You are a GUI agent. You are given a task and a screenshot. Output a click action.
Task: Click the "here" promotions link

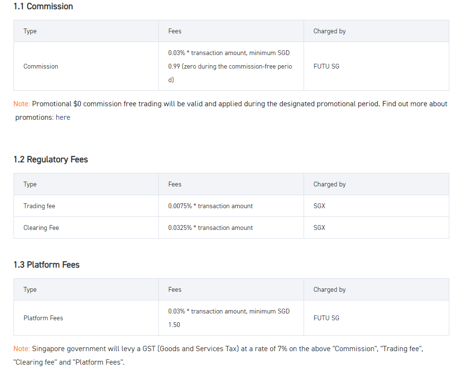pyautogui.click(x=63, y=117)
